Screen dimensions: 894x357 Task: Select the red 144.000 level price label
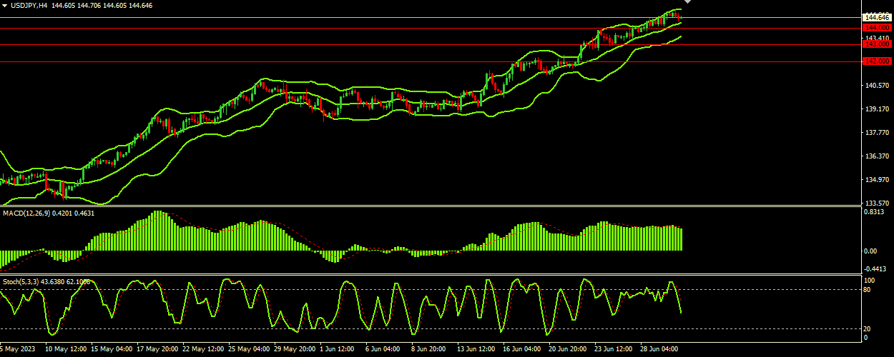tap(877, 28)
